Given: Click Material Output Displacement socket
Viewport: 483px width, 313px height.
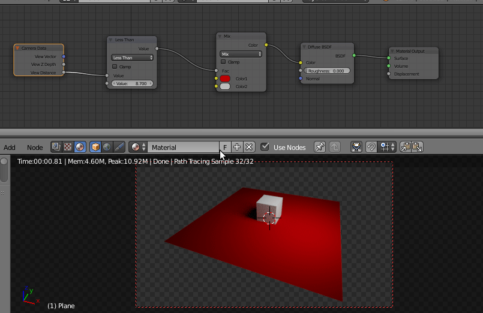Looking at the screenshot, I should coord(389,74).
